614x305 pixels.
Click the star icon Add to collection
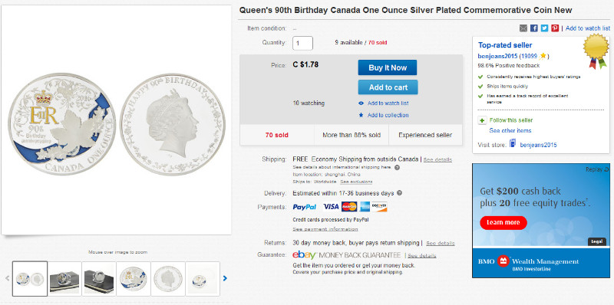tap(361, 115)
